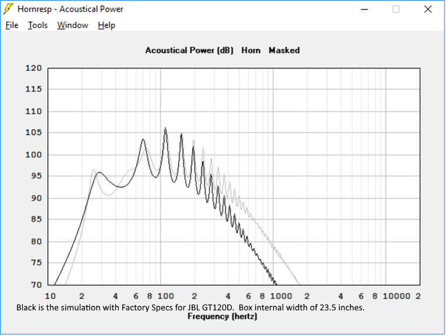The image size is (446, 336).
Task: Click the 'Acoustical Power (dB)' chart title
Action: click(x=189, y=50)
